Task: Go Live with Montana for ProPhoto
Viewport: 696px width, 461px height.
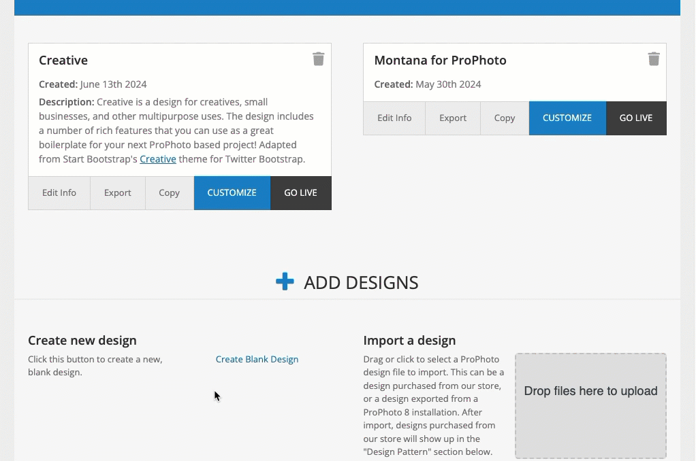Action: pos(636,118)
